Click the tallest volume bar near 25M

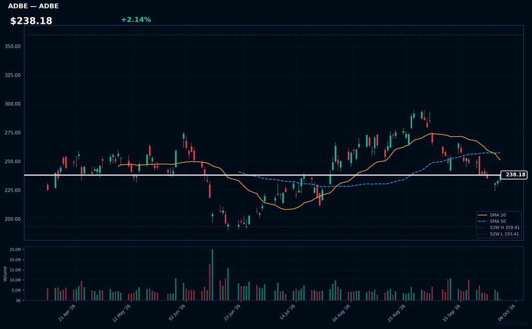click(x=212, y=275)
